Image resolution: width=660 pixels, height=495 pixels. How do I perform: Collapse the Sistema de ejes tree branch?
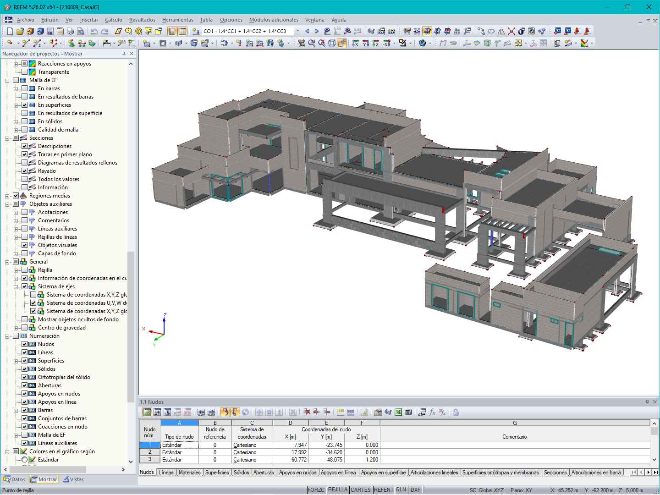click(x=15, y=286)
